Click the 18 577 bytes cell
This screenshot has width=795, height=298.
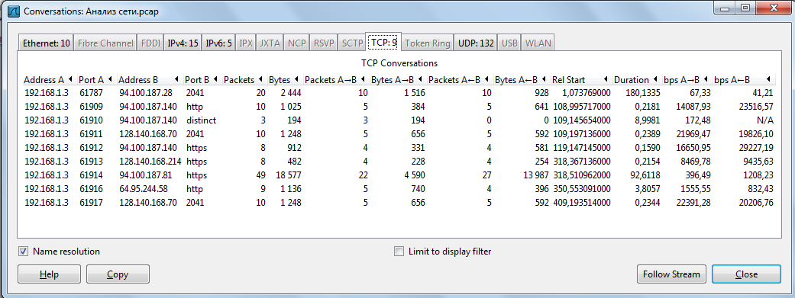289,175
